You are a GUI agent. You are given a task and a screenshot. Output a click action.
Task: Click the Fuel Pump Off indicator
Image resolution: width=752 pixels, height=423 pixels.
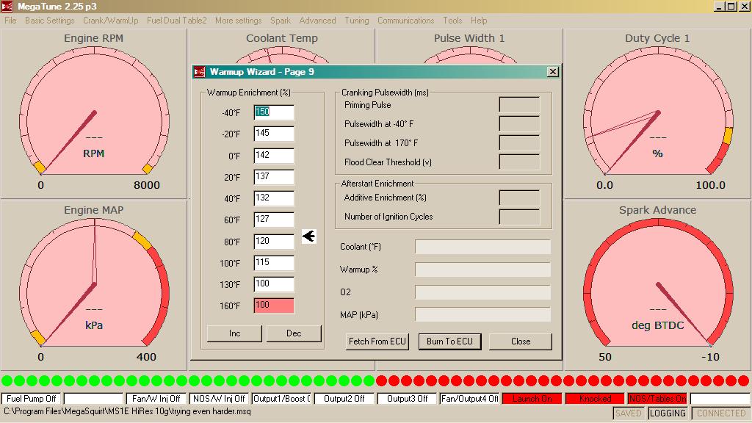click(x=31, y=399)
